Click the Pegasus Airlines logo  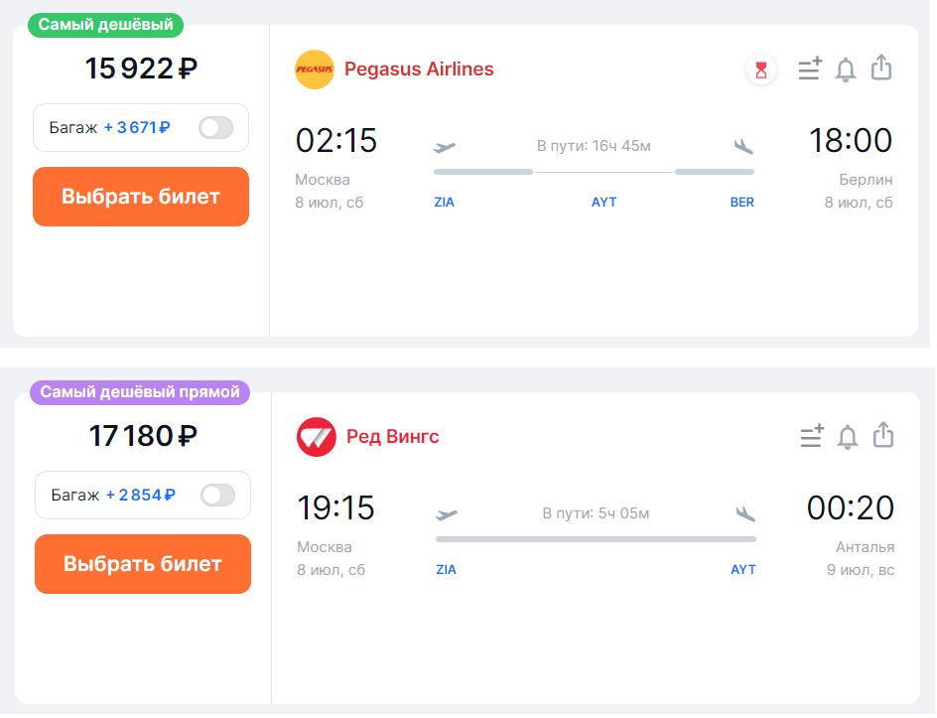(315, 70)
